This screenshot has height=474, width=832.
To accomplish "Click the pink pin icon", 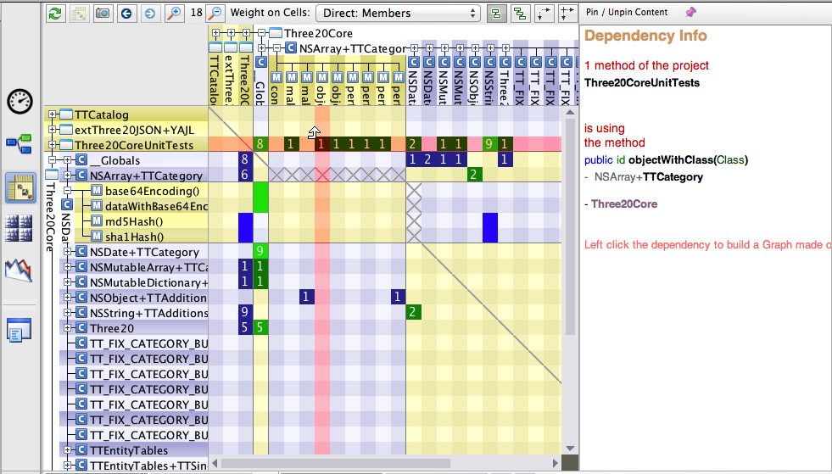I will tap(690, 12).
